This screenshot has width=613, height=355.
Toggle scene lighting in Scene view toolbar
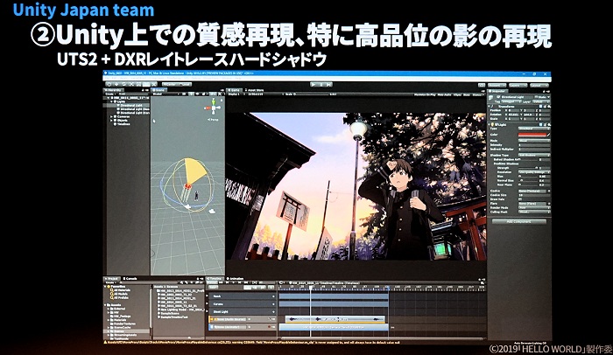click(192, 94)
